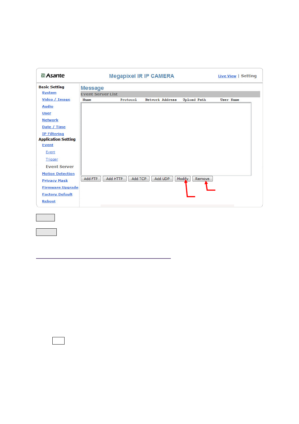This screenshot has width=299, height=424.
Task: Click the Application Setting heading
Action: (x=57, y=139)
